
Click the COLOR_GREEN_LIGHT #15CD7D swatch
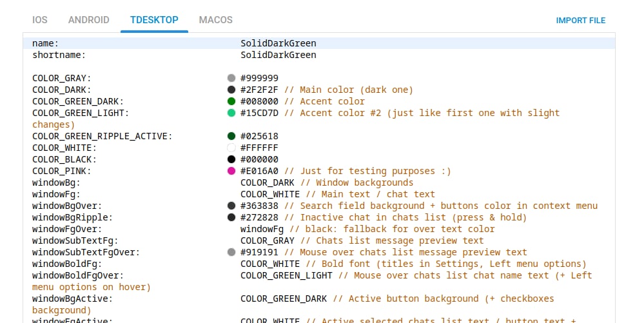[x=231, y=113]
